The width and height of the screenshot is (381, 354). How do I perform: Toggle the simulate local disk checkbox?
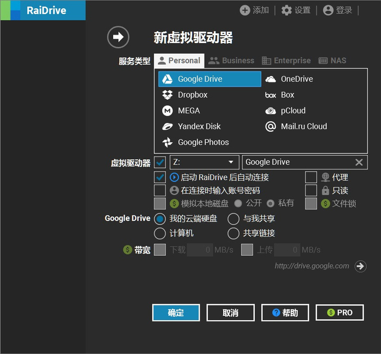(x=160, y=203)
